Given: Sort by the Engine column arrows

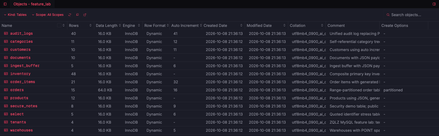Looking at the screenshot, I should pyautogui.click(x=139, y=25).
